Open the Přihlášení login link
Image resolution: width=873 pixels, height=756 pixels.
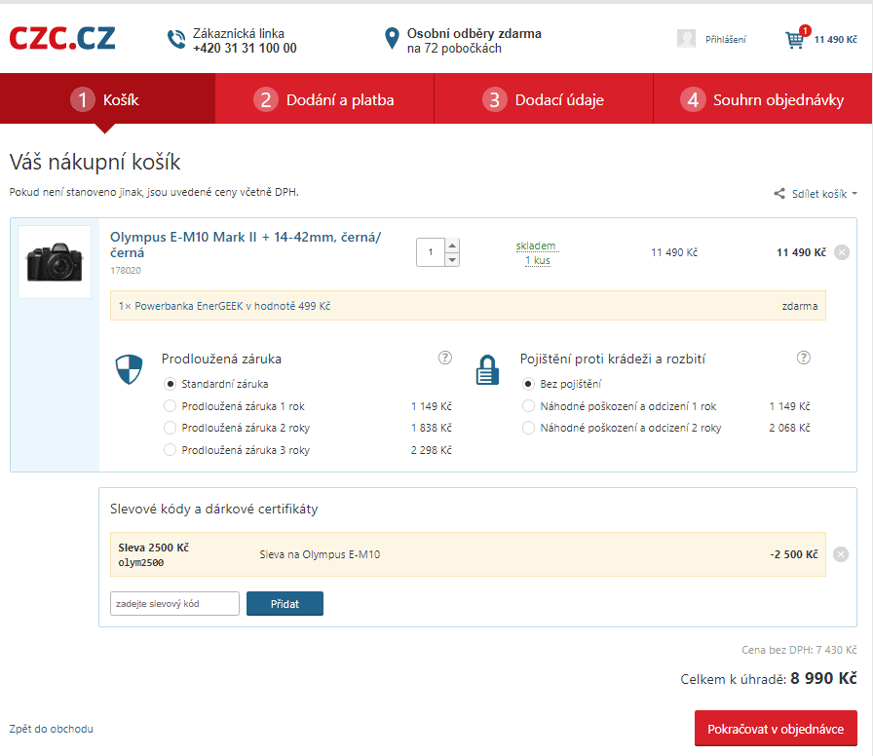pos(726,40)
